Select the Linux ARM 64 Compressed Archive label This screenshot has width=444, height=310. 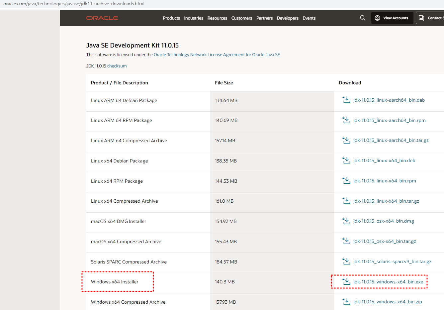[x=129, y=141]
